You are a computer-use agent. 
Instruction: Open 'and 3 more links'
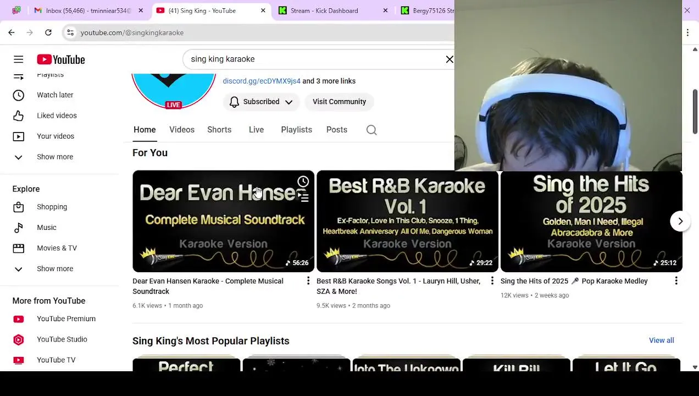[x=329, y=81]
